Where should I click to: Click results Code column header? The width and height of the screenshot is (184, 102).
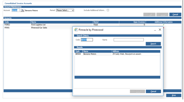pos(78,51)
